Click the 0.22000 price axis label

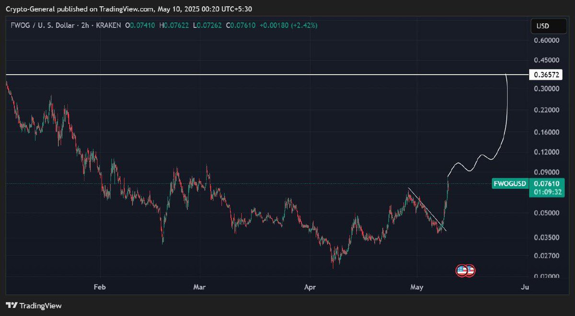tap(546, 110)
